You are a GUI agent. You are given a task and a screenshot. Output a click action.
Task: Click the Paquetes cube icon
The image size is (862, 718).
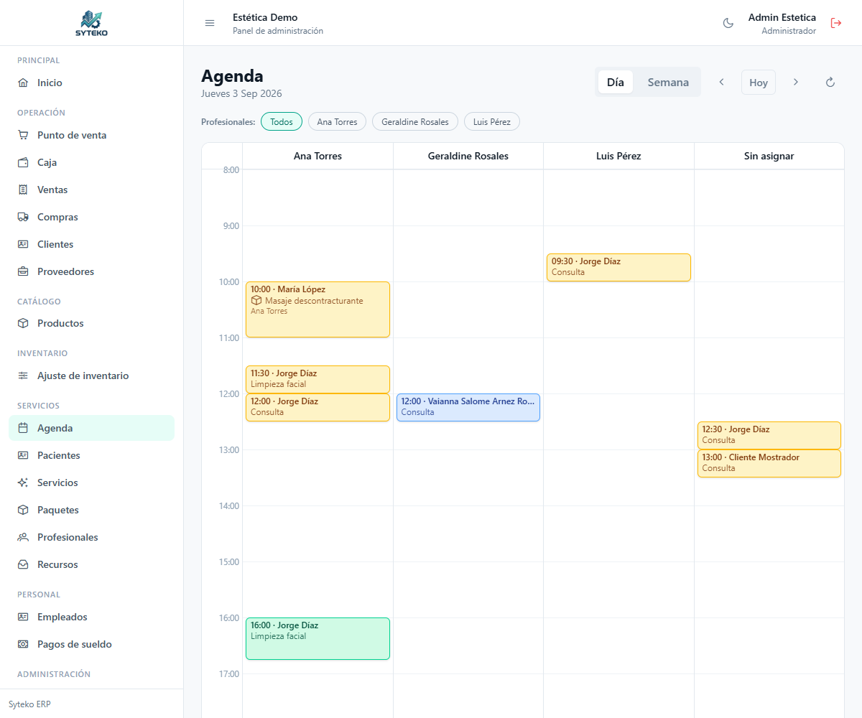(x=23, y=510)
